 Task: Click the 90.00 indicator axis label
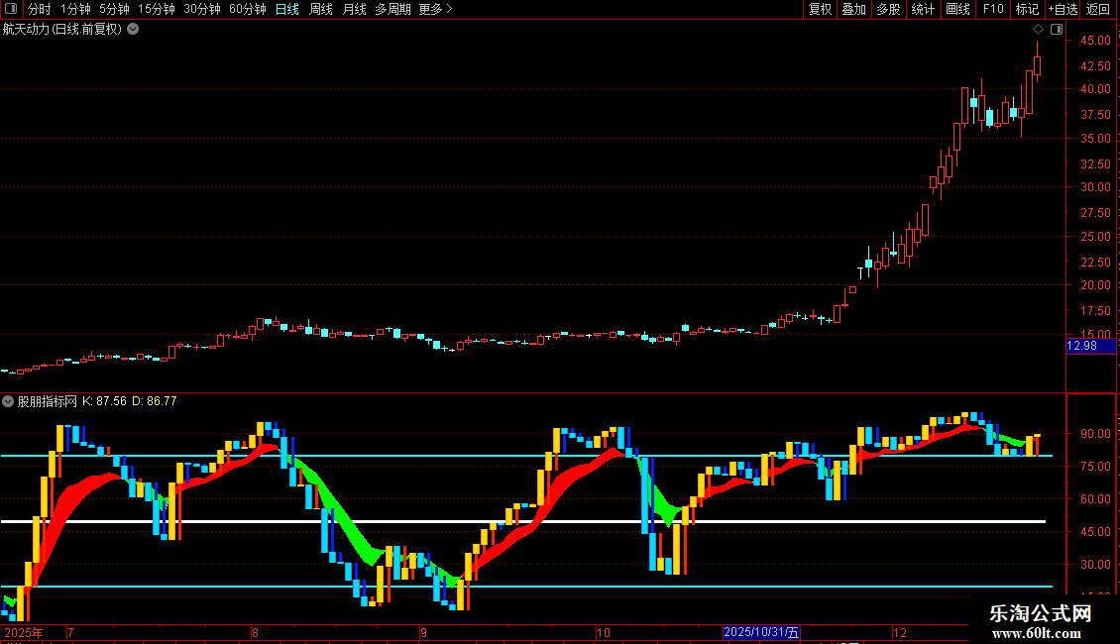(x=1095, y=433)
